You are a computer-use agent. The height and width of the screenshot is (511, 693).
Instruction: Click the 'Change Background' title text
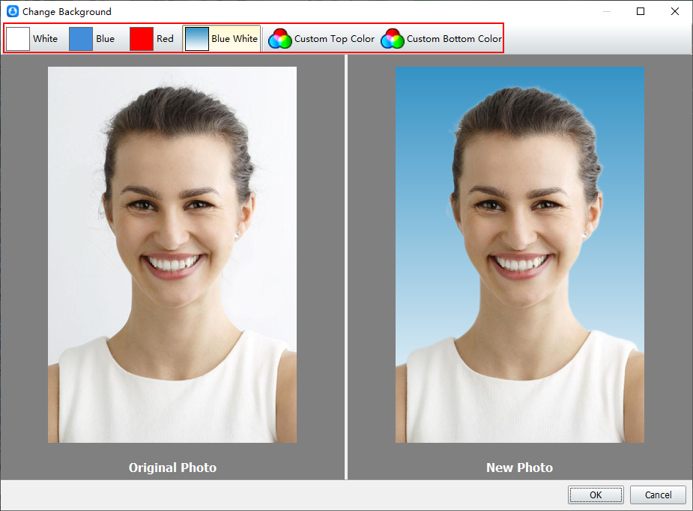click(x=67, y=12)
